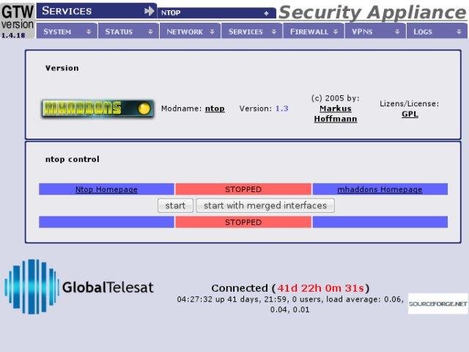469x352 pixels.
Task: Click the Security Appliance title
Action: [x=372, y=12]
